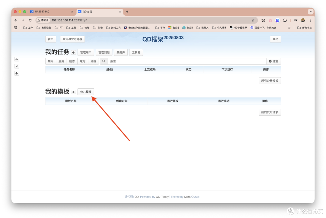The image size is (326, 218).
Task: Open the browser profile avatar
Action: click(303, 20)
